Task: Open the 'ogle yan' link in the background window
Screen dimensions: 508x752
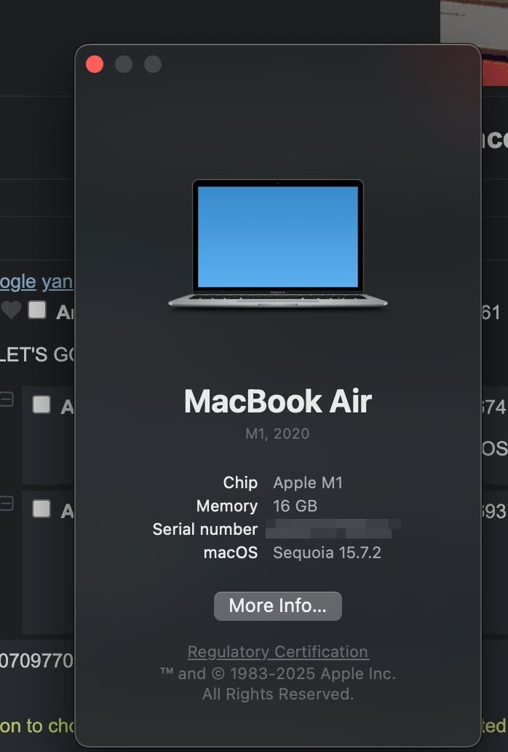Action: click(36, 282)
